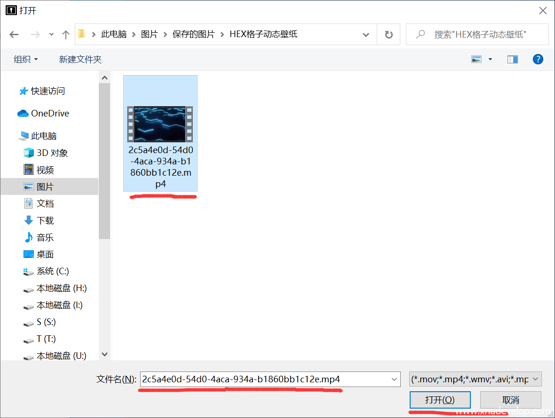The image size is (555, 418).
Task: Click 新建文件夹 in the toolbar
Action: (x=80, y=59)
